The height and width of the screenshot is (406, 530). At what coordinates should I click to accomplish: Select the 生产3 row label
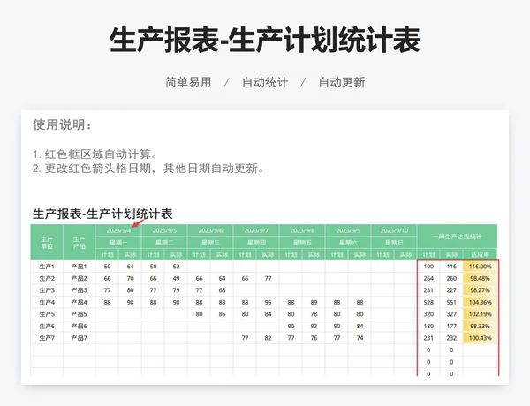[x=47, y=290]
